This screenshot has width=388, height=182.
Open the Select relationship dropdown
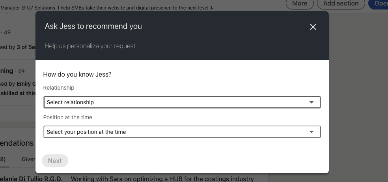[x=182, y=102]
